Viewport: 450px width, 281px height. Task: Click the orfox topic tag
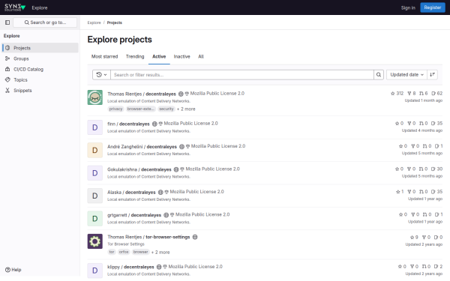coord(124,252)
